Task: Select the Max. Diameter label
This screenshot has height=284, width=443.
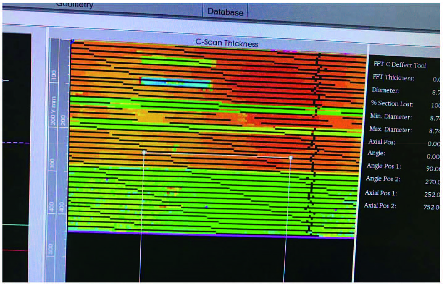Action: (391, 129)
